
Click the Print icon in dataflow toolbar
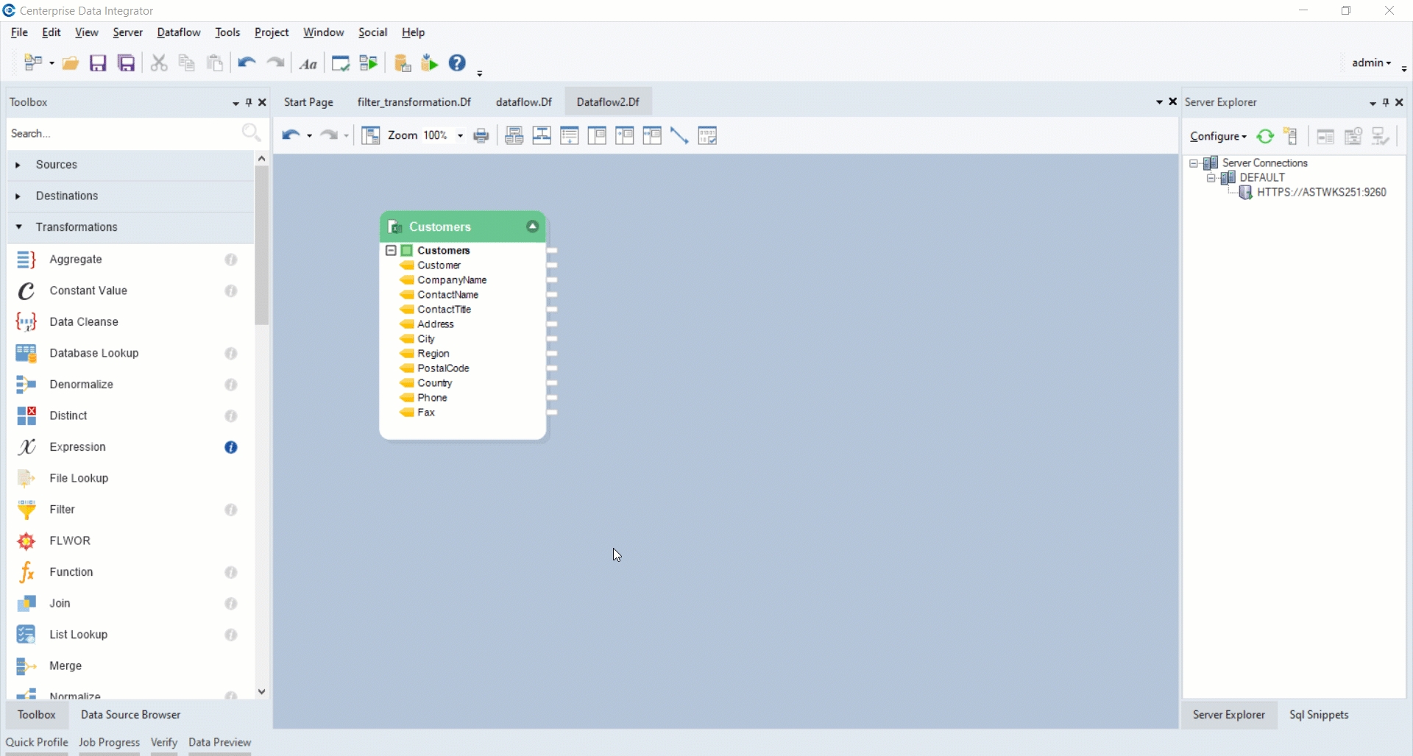[x=481, y=136]
